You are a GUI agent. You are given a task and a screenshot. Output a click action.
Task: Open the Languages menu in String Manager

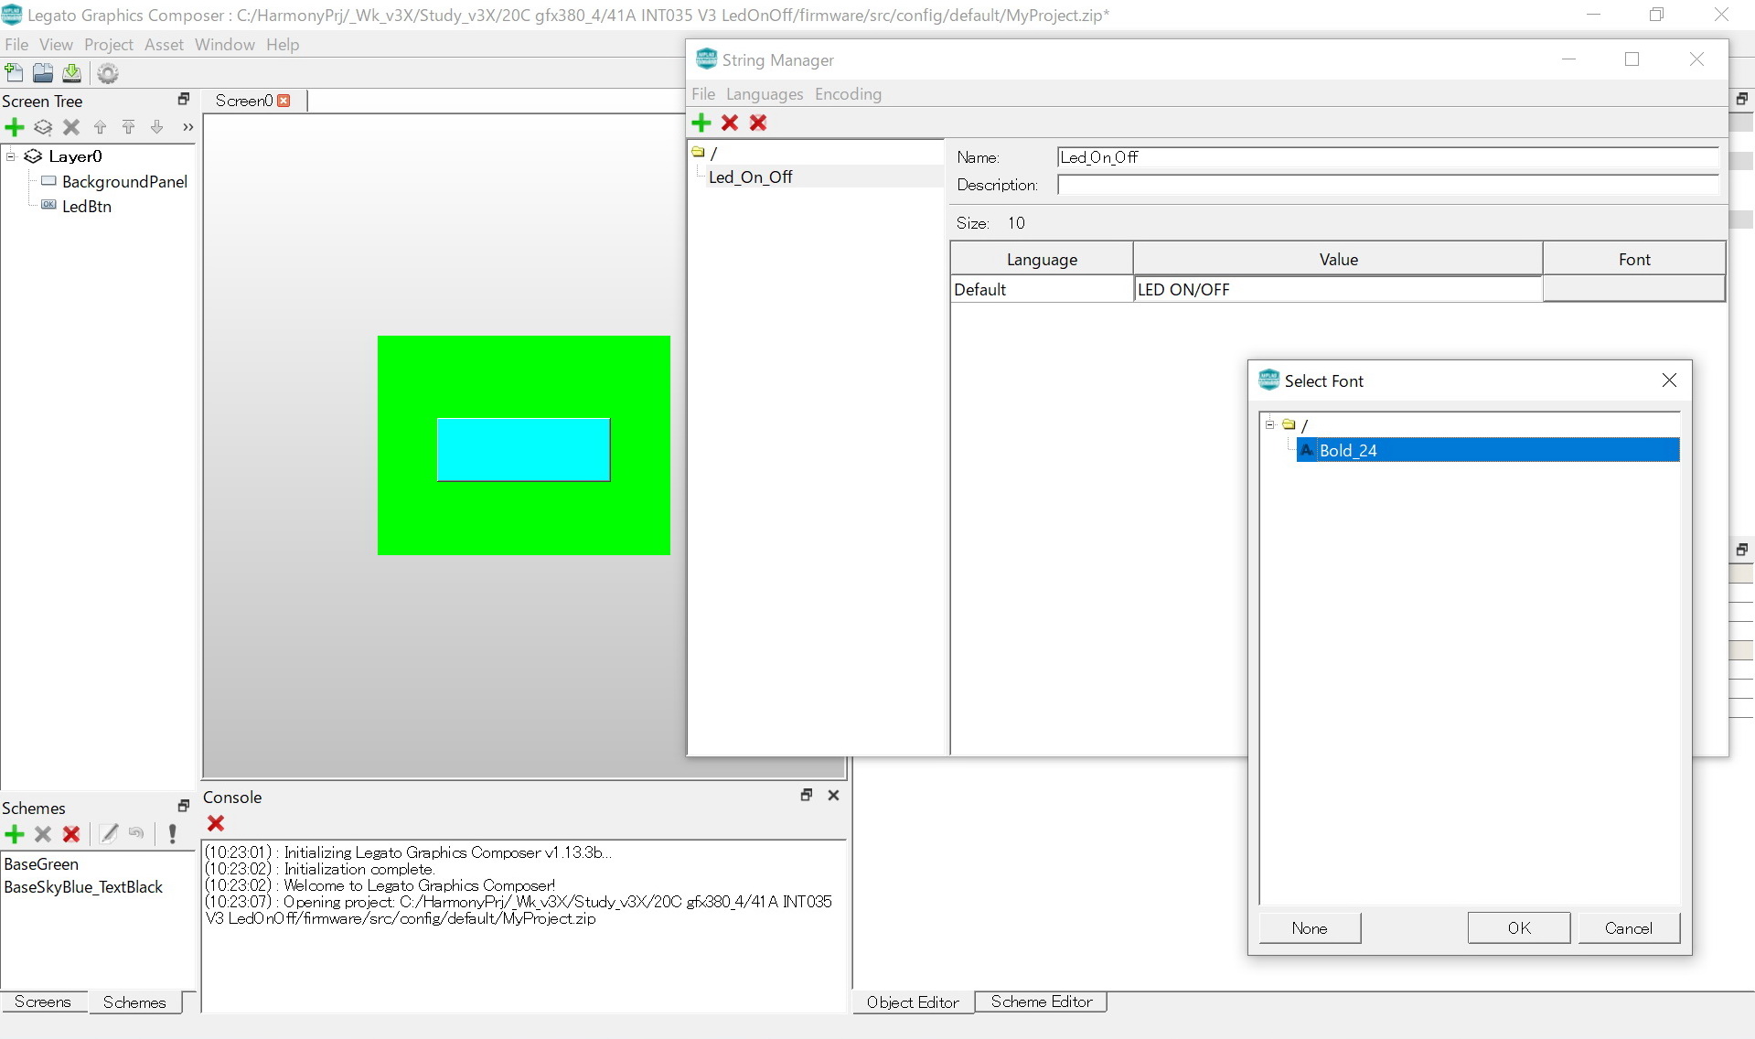click(x=764, y=94)
